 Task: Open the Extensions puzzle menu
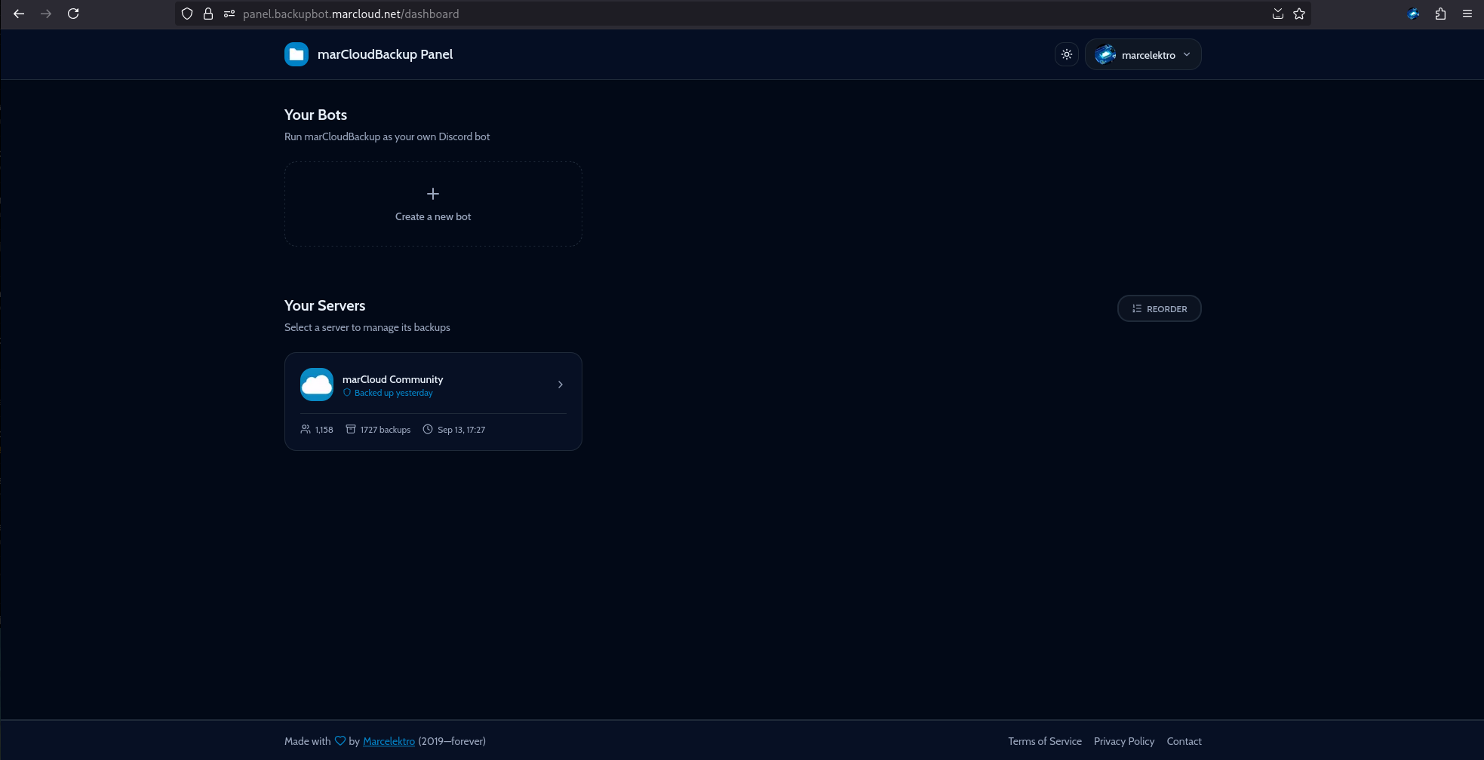click(x=1440, y=14)
